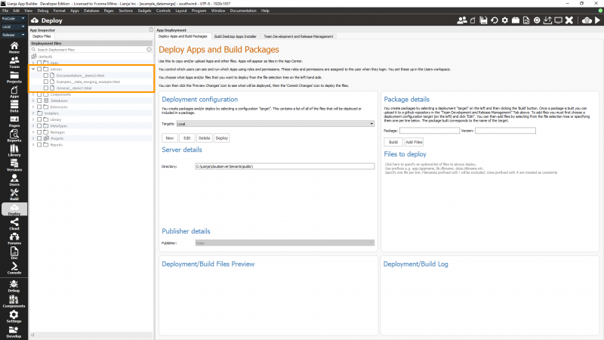Select the Deploy Apps and Build Packages tab

pos(183,36)
